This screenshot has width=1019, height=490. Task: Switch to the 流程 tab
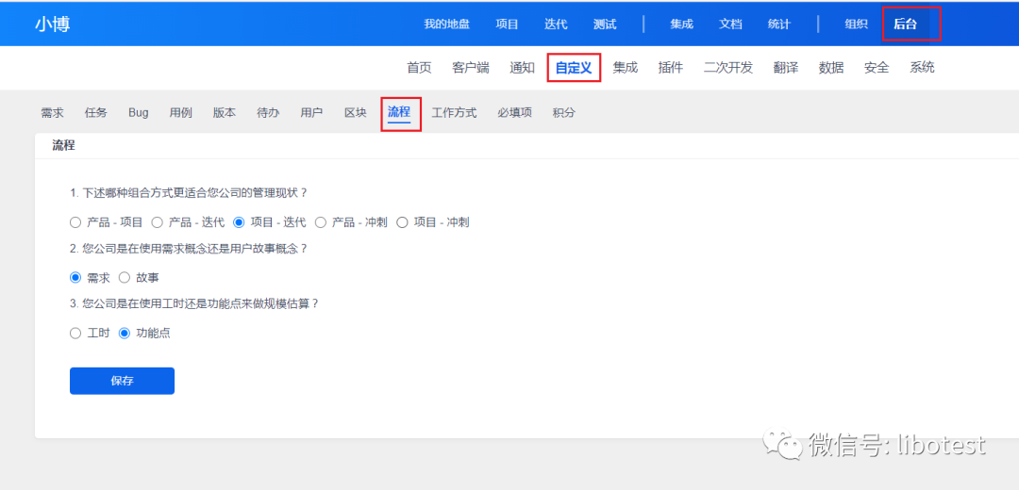[399, 112]
